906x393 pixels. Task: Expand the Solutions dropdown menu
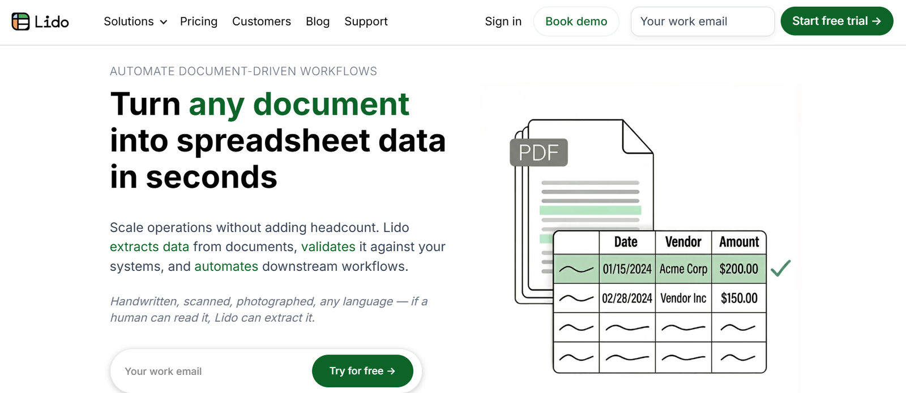click(x=135, y=21)
